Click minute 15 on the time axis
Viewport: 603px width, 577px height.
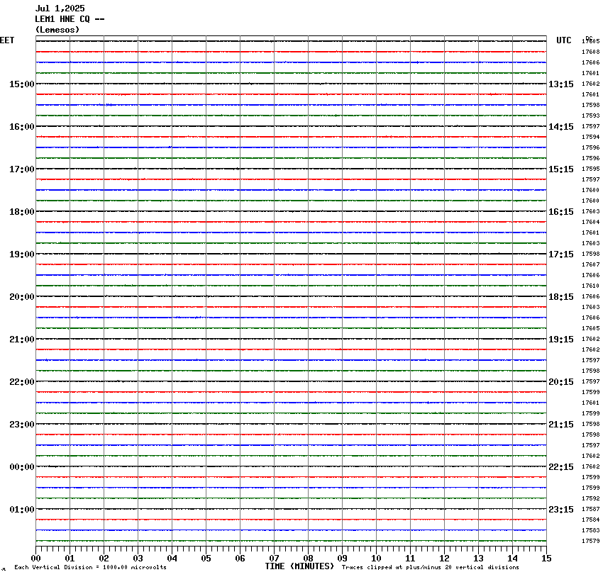(546, 559)
